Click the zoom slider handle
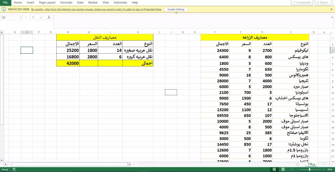Image resolution: width=335 pixels, height=172 pixels. [310, 169]
